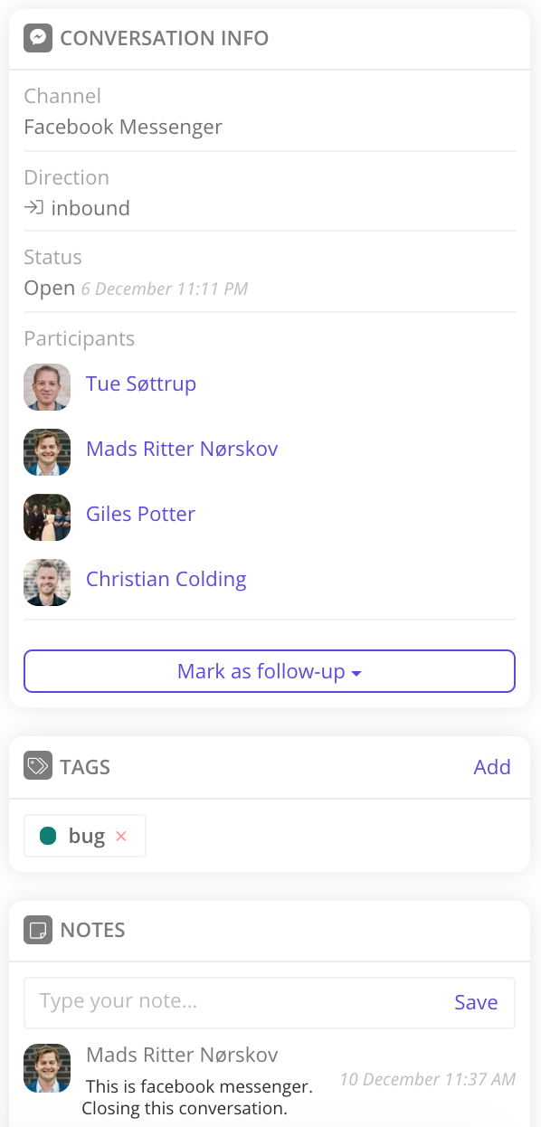Open the Mark as follow-up dropdown
541x1127 pixels.
tap(270, 671)
